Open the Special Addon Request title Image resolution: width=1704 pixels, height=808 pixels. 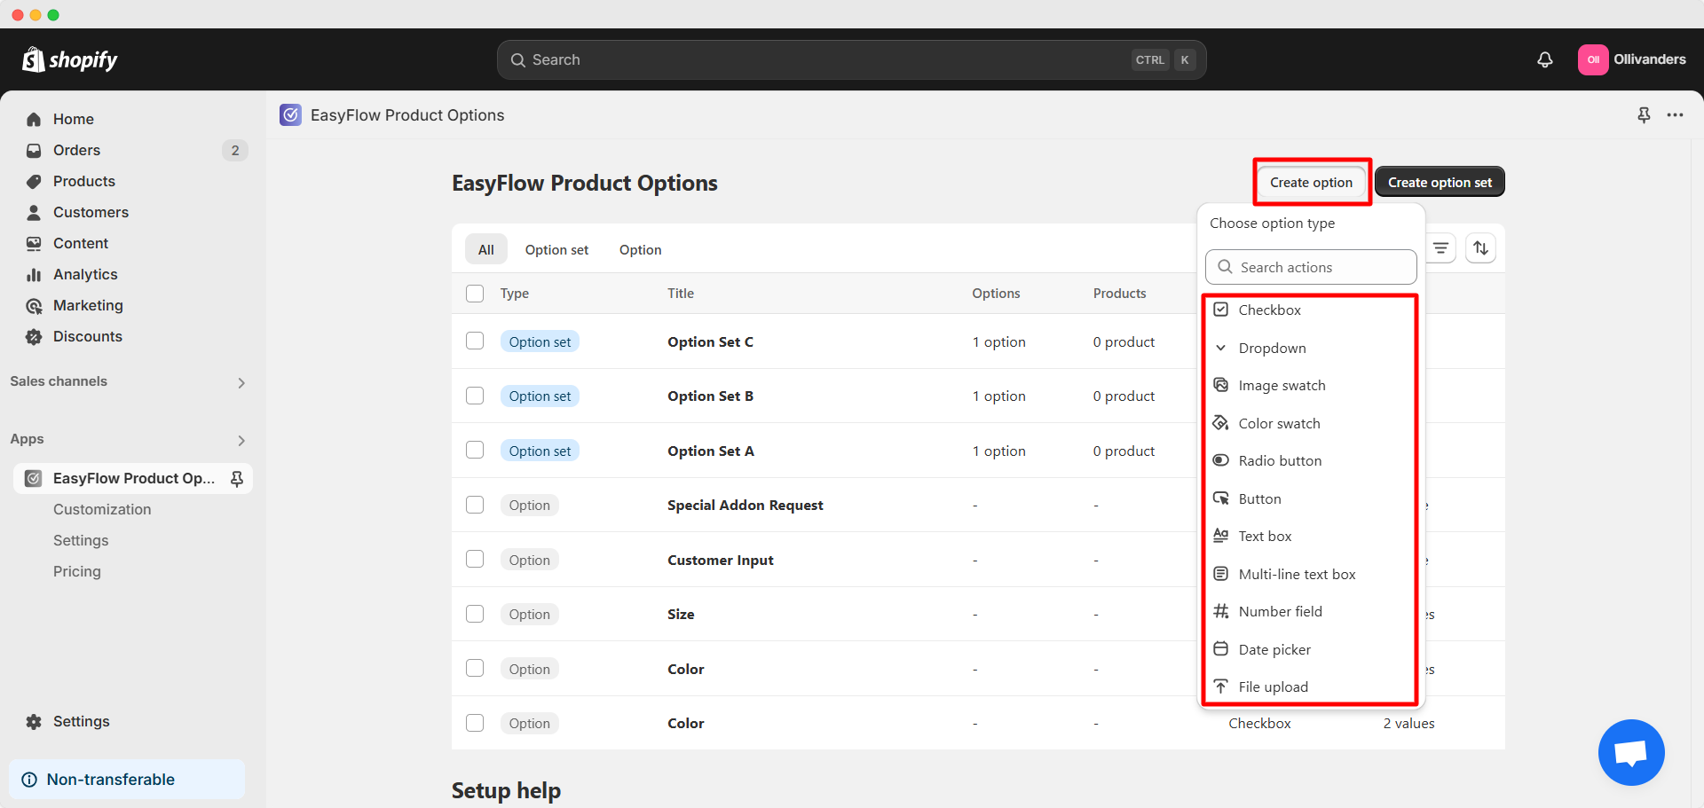click(x=745, y=505)
